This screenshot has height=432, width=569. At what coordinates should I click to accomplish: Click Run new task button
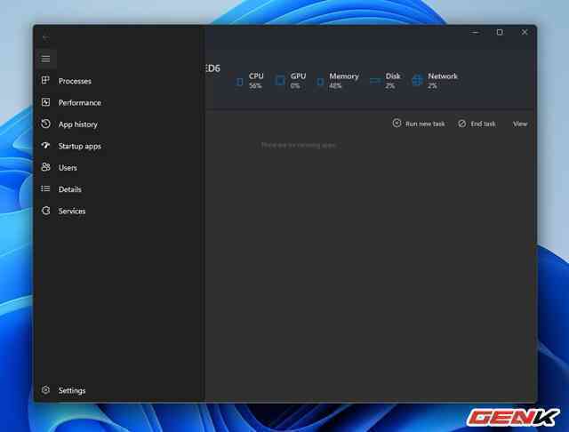(x=419, y=124)
